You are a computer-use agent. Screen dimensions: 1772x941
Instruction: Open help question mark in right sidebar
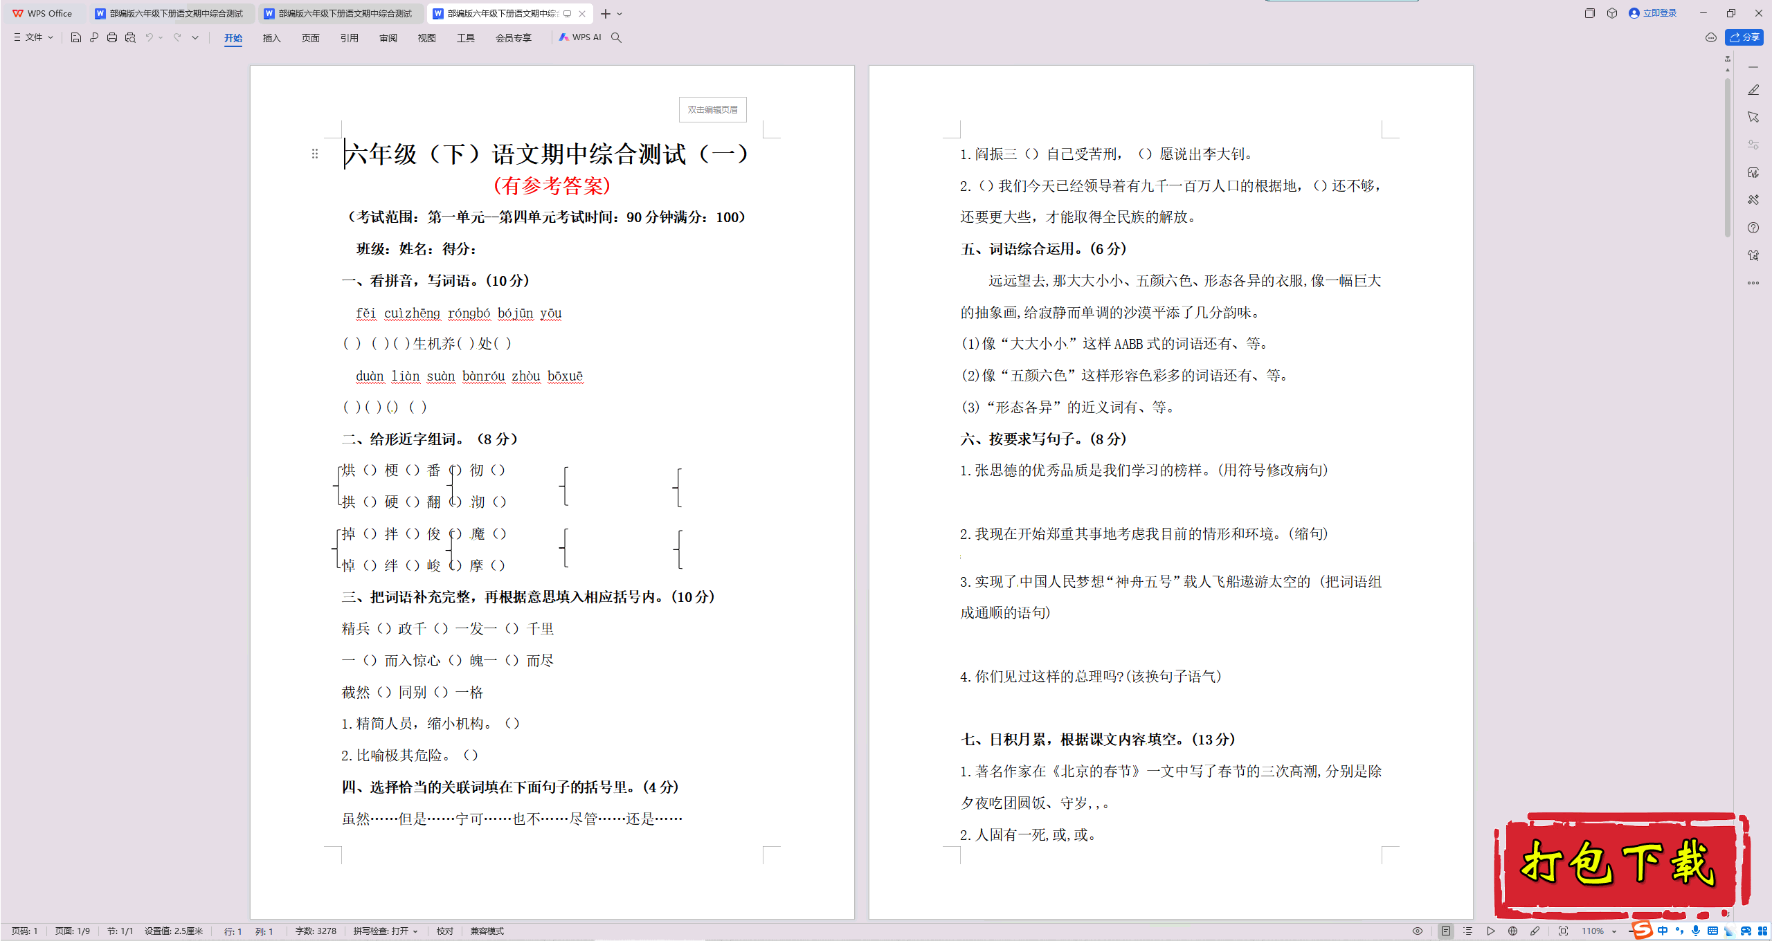coord(1753,228)
